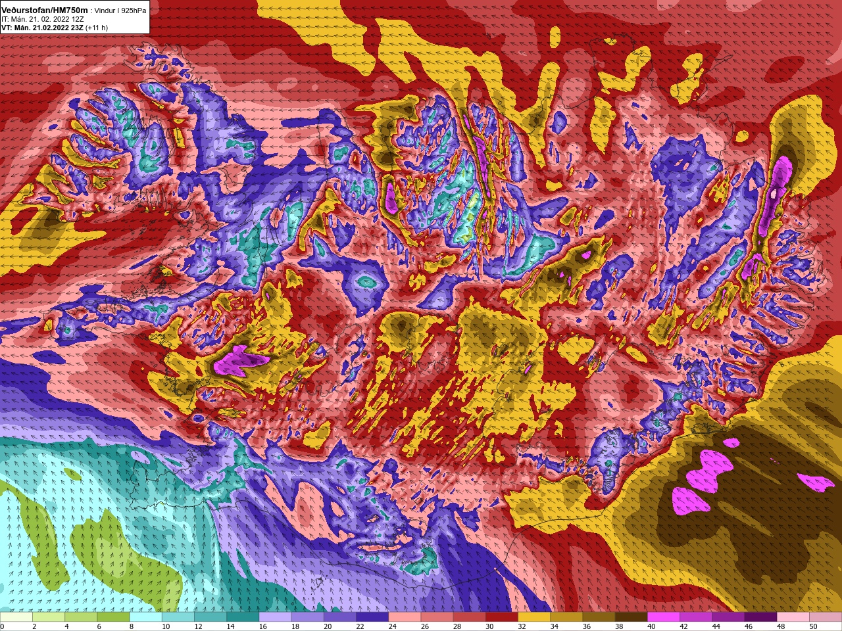Click the legend scale label '20'
842x631 pixels.
pos(328,626)
